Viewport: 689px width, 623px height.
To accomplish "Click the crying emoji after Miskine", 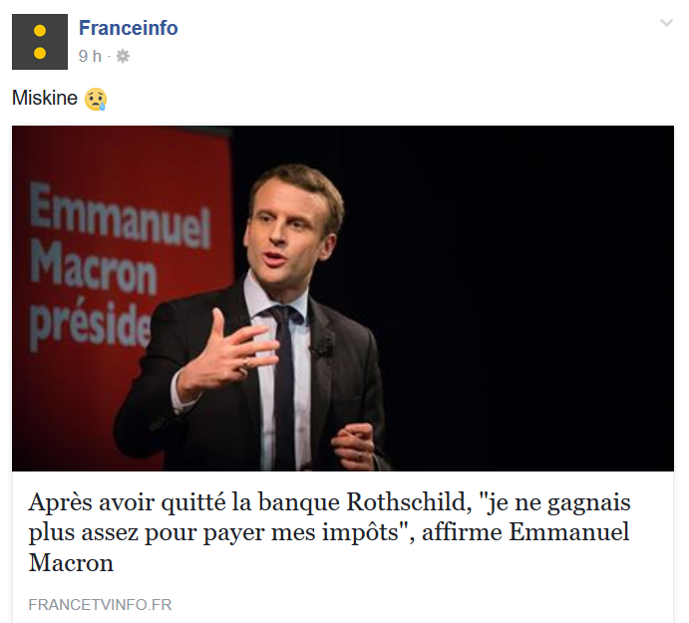I will click(x=96, y=99).
